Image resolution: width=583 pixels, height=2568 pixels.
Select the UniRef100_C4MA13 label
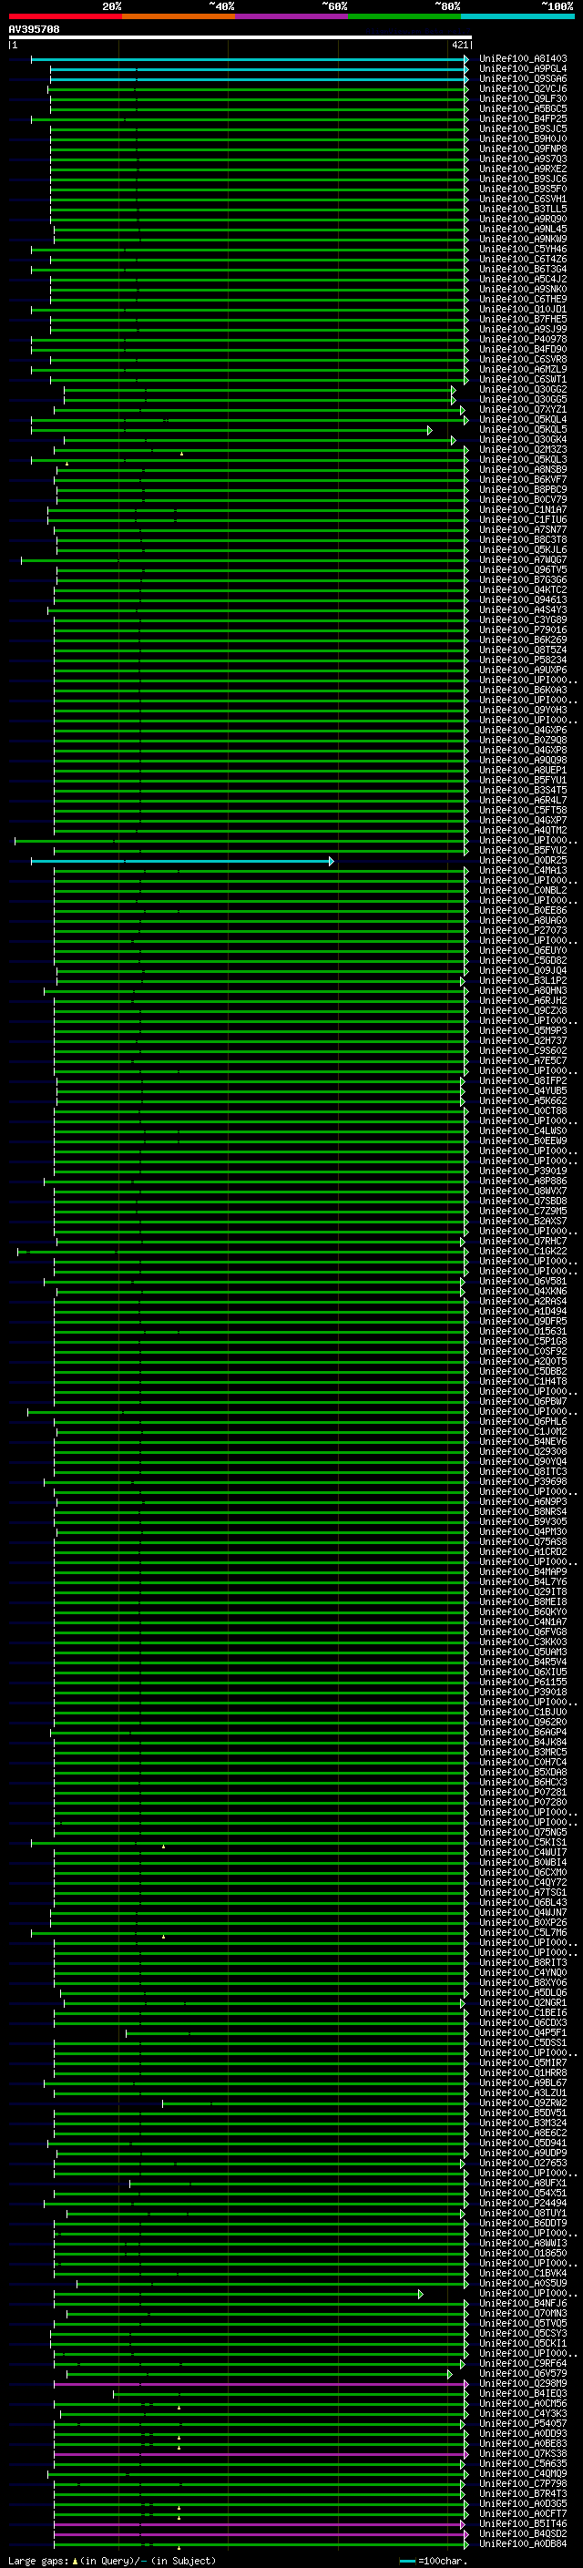pyautogui.click(x=523, y=870)
